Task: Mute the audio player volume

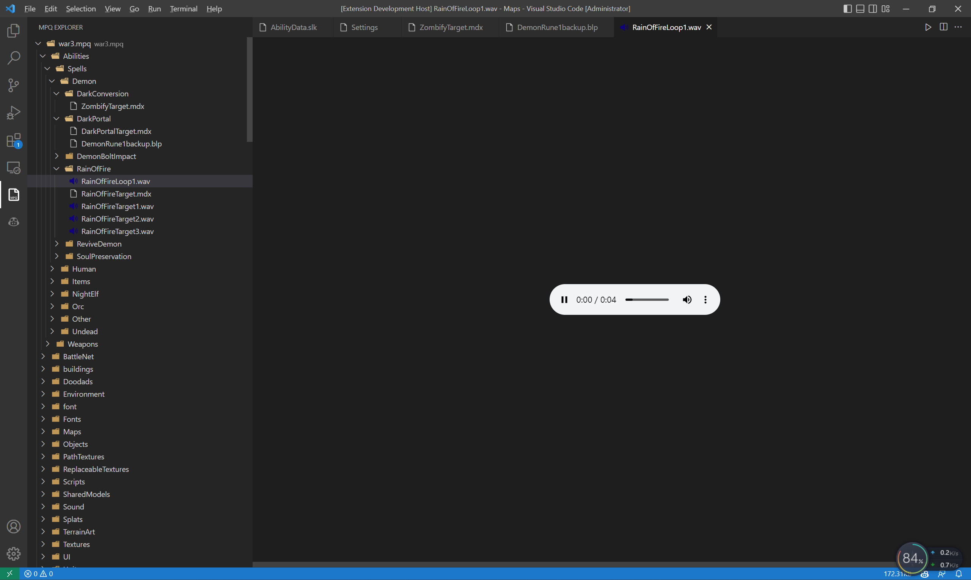Action: [687, 300]
